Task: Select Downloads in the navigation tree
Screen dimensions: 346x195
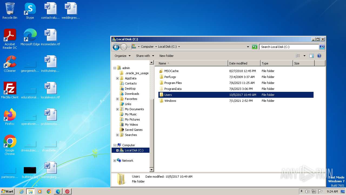Action: click(x=132, y=94)
